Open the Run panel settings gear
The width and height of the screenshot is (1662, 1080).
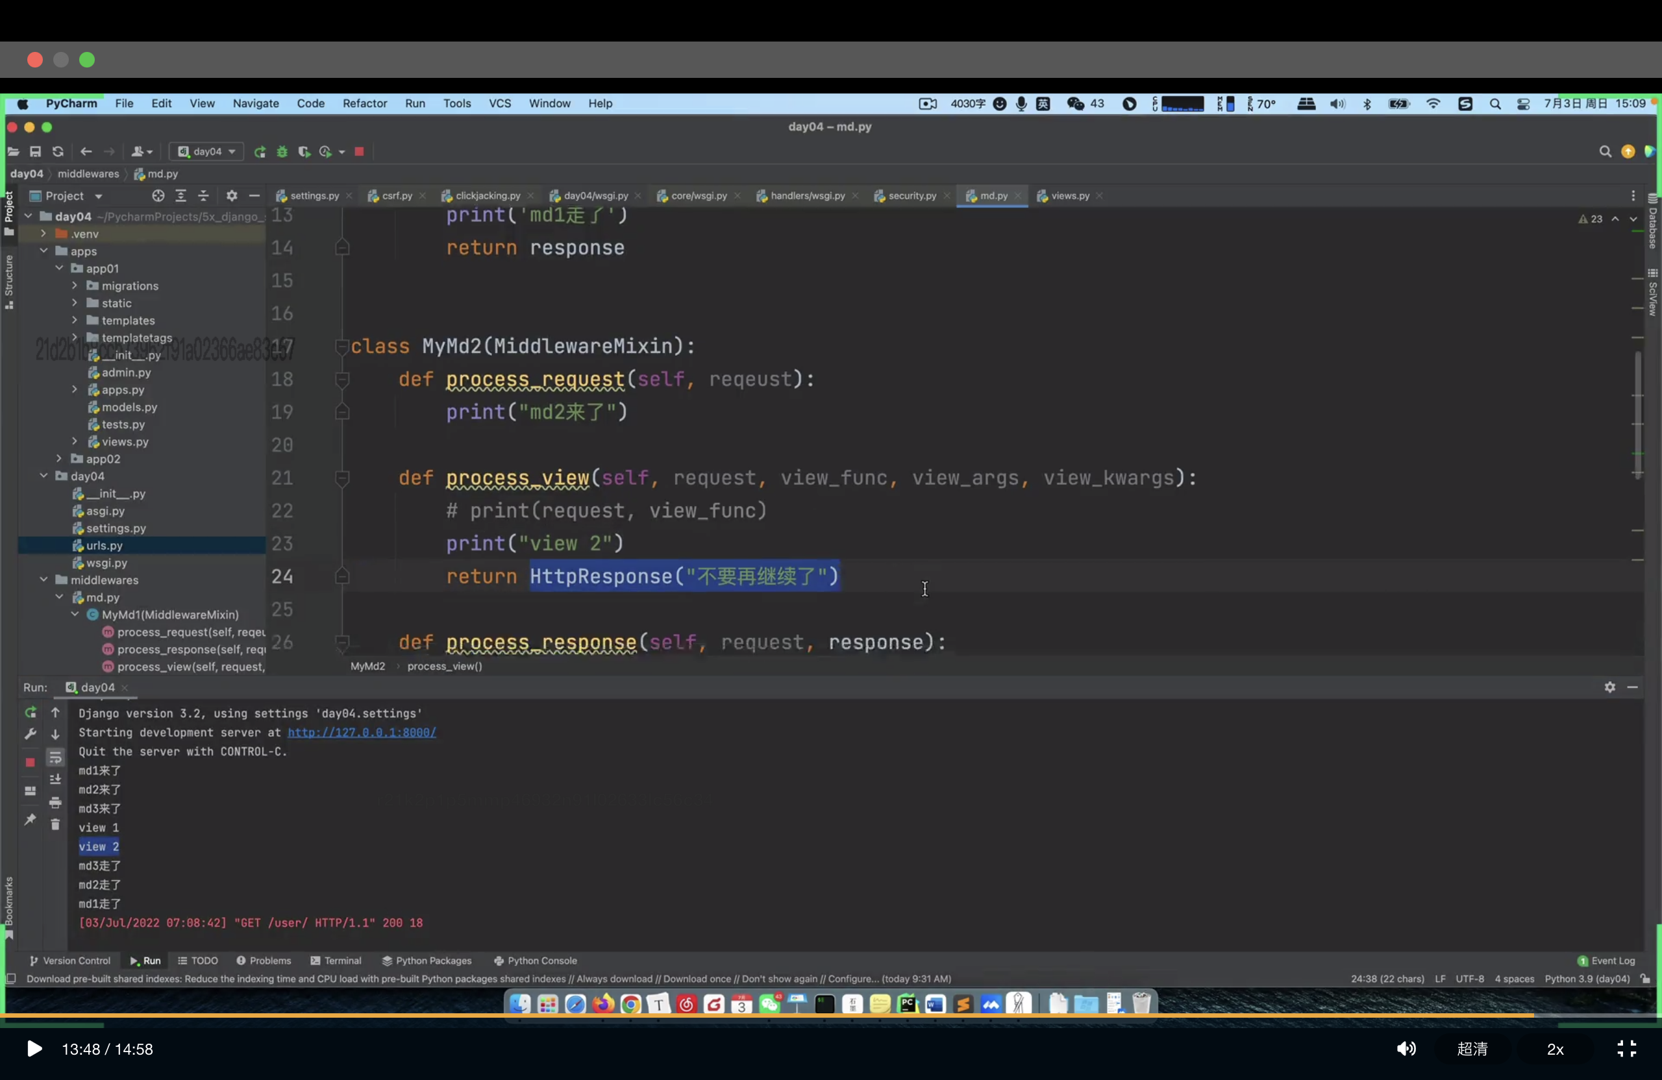coord(1609,687)
